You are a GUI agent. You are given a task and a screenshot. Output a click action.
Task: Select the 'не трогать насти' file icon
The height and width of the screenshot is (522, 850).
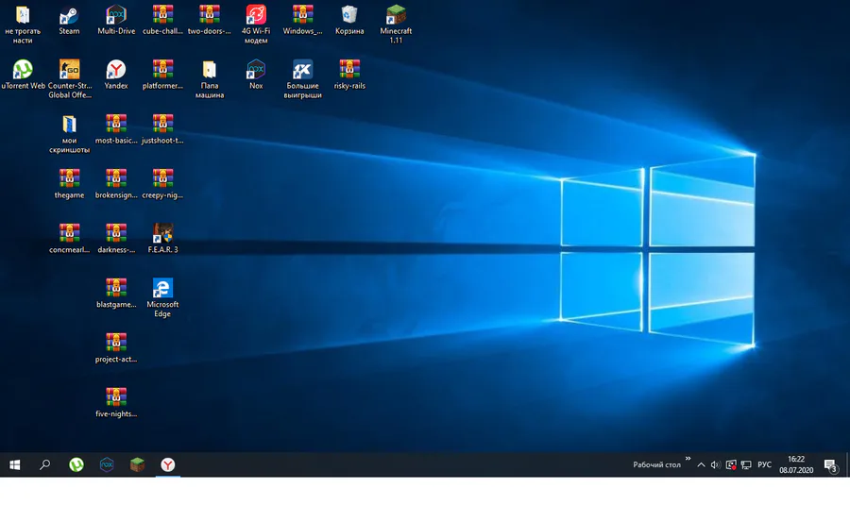pyautogui.click(x=23, y=25)
